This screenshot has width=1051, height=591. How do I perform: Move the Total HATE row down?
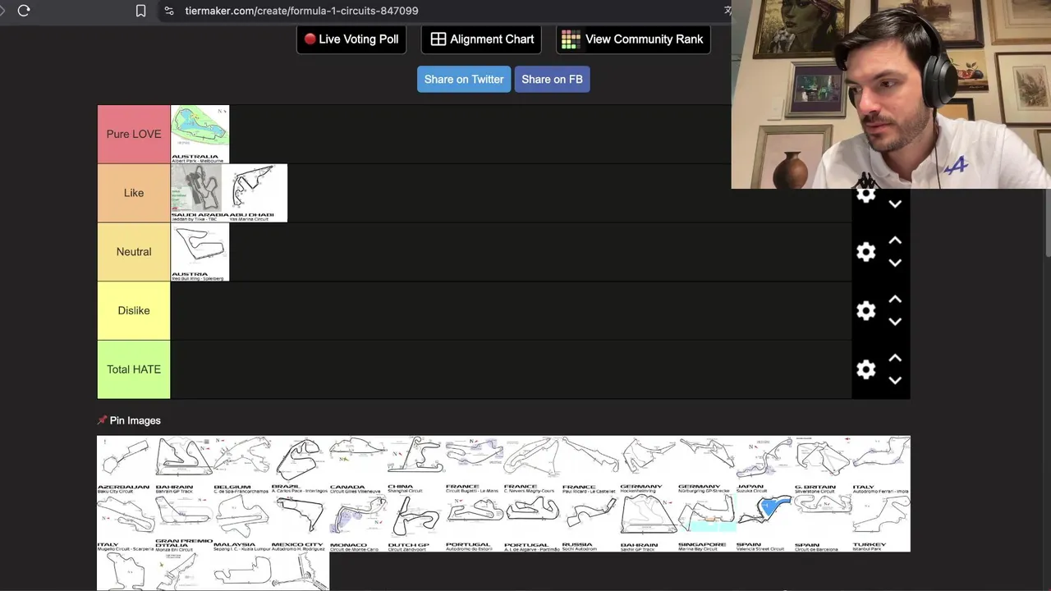tap(895, 380)
